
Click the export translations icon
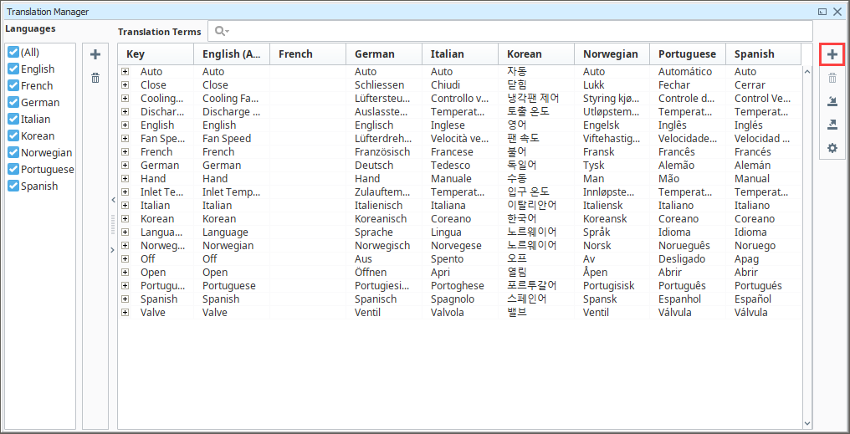pos(832,125)
